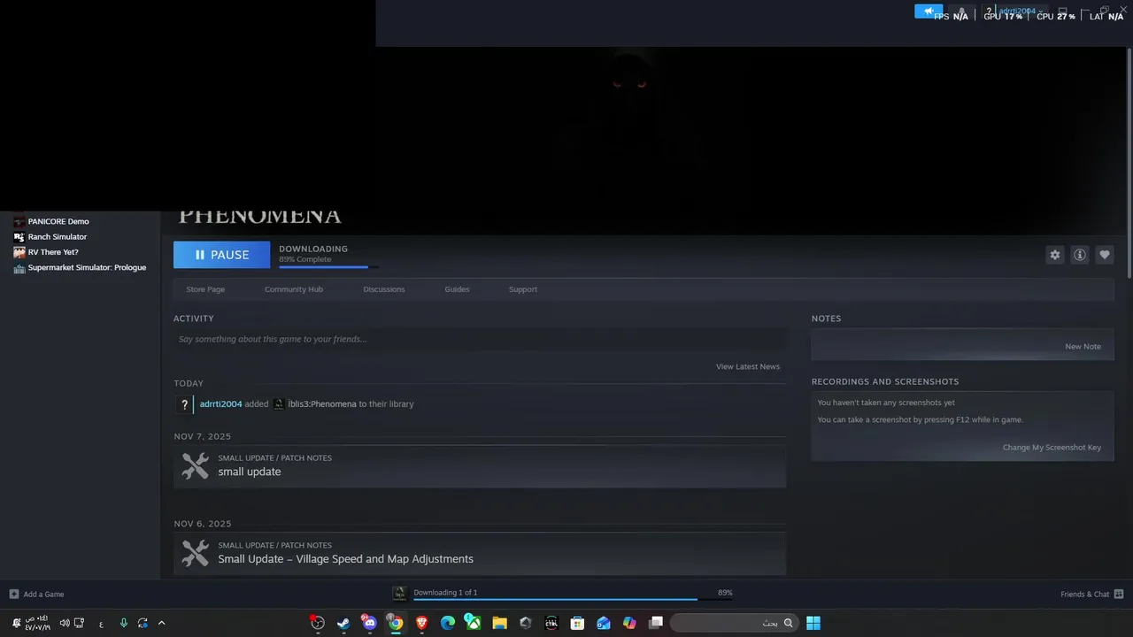Screen dimensions: 1133x637
Task: Open Task View from the taskbar
Action: pyautogui.click(x=656, y=623)
